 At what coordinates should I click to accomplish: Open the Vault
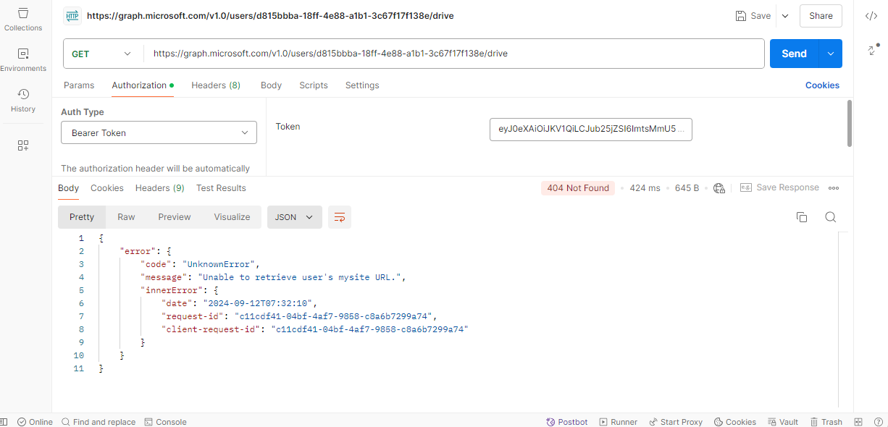coord(782,422)
